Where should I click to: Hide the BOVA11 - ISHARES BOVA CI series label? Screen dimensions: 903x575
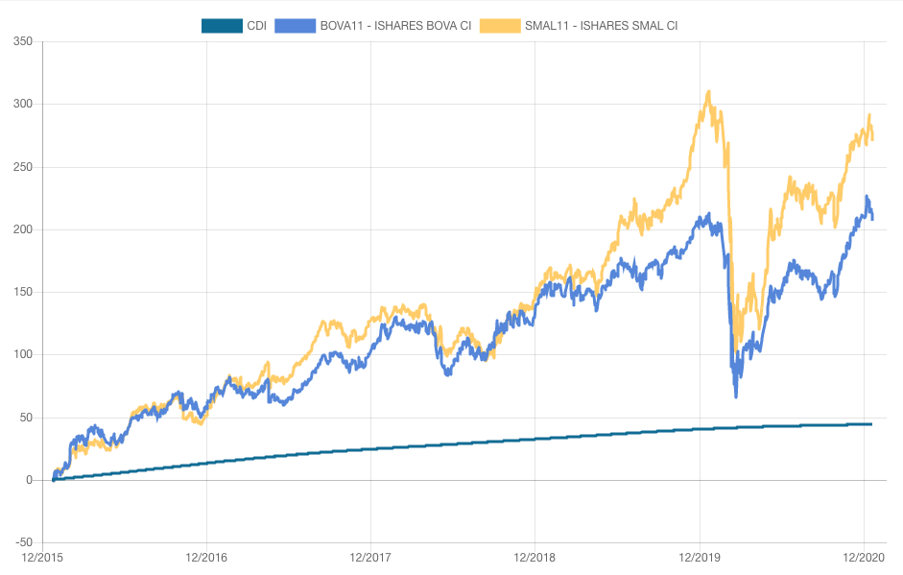[x=394, y=26]
